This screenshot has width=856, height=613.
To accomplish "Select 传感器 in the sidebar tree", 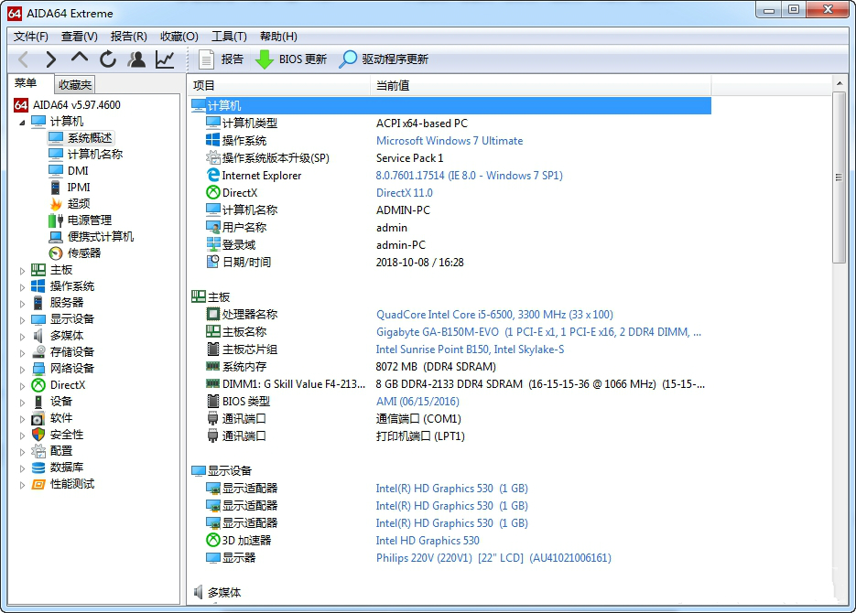I will (x=84, y=253).
